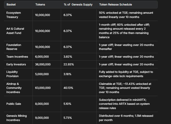Click the Team Incentives row label
Viewport: 171px width, 124px height.
pyautogui.click(x=17, y=57)
